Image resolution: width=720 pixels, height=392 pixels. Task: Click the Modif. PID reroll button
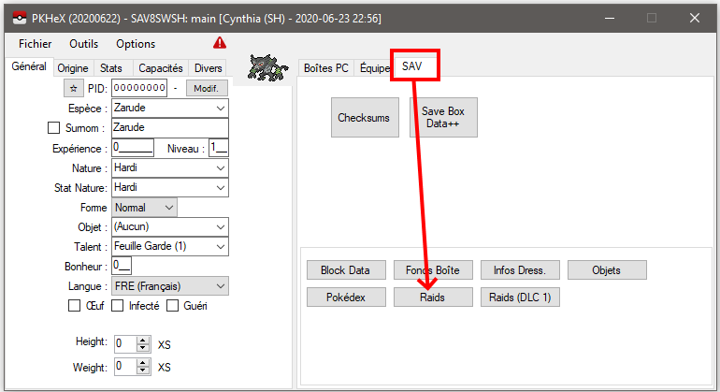click(x=207, y=88)
